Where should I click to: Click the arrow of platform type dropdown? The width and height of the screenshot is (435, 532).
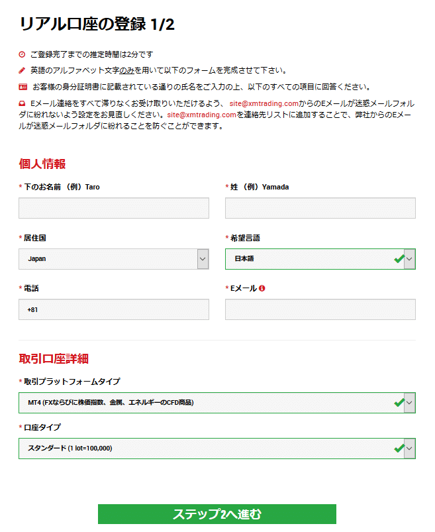[410, 403]
